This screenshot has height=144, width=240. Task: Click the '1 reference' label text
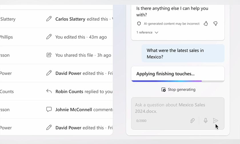pyautogui.click(x=144, y=32)
